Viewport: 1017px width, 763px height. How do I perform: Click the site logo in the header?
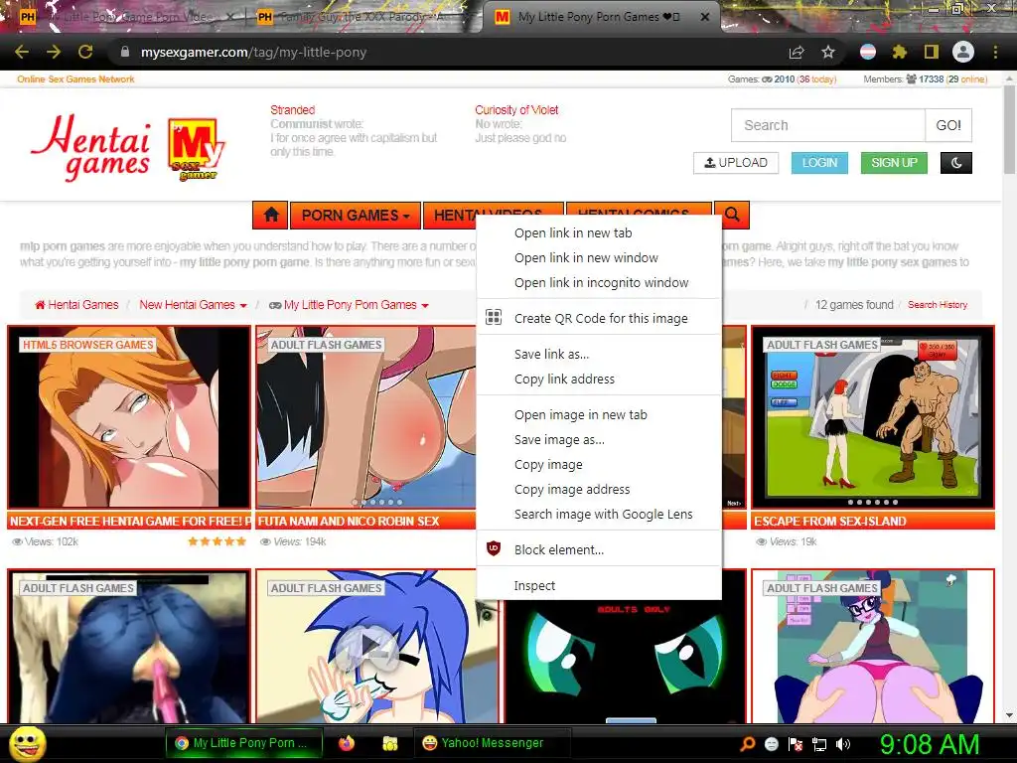[x=127, y=147]
